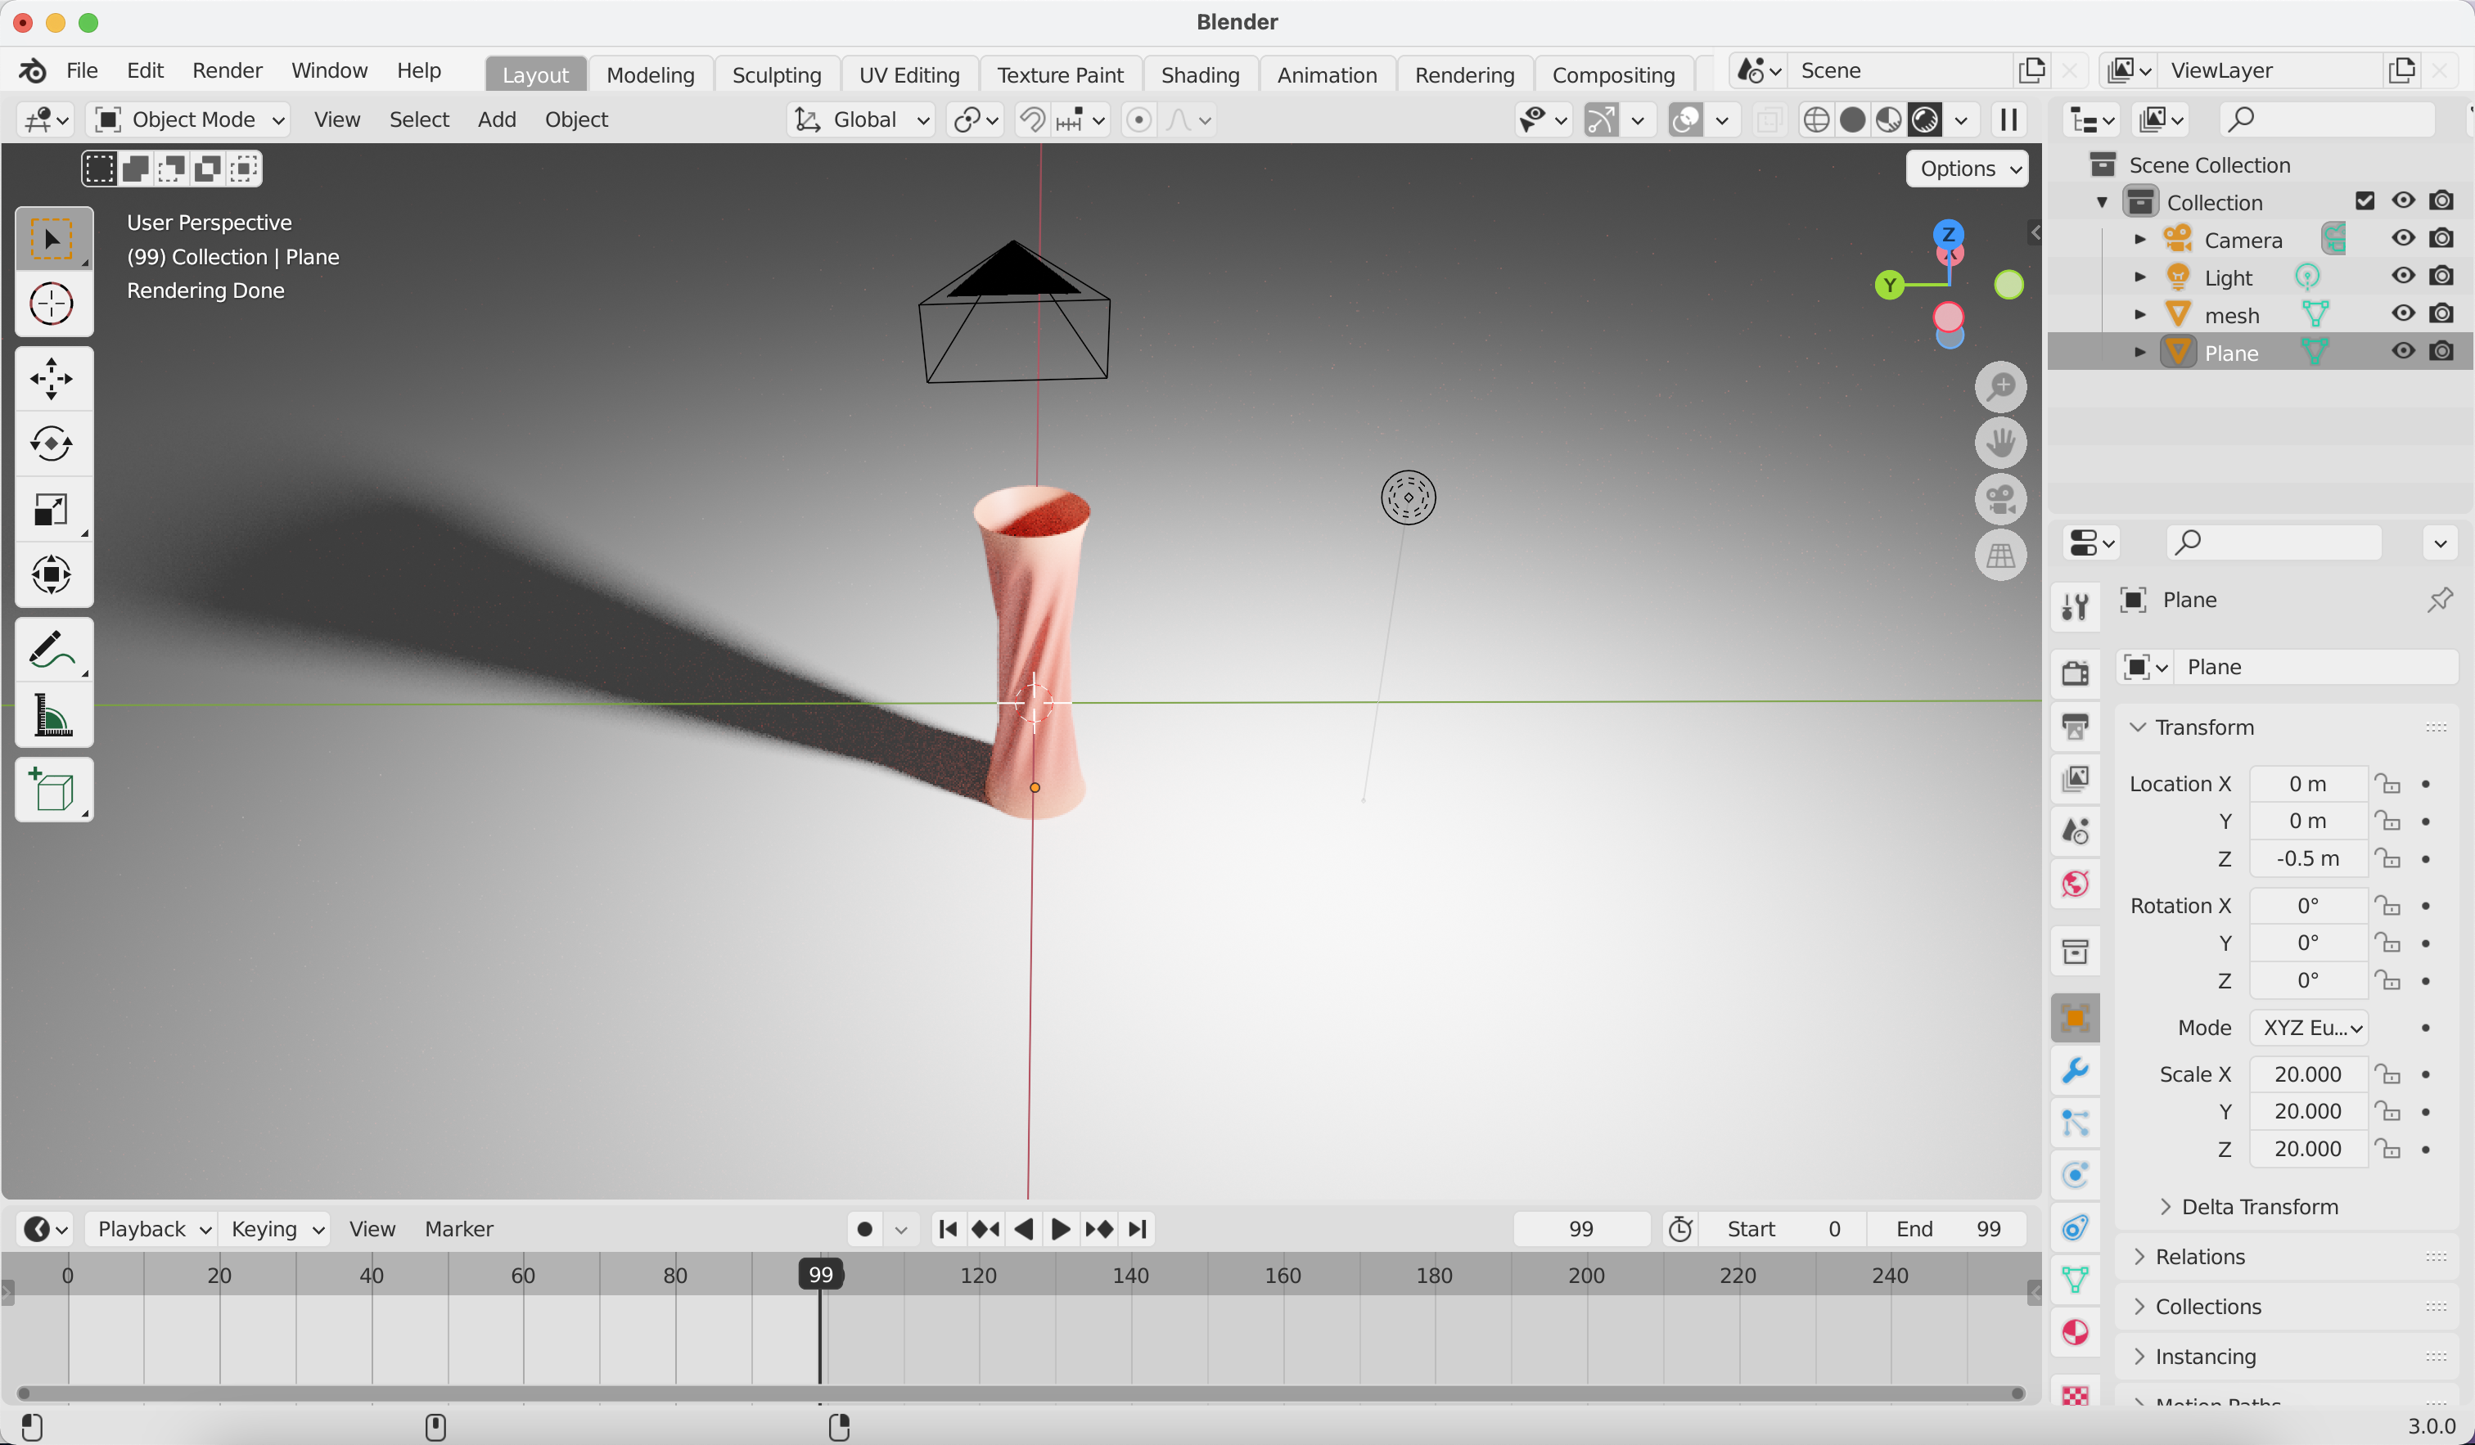Click the Location Z value field

pyautogui.click(x=2308, y=859)
